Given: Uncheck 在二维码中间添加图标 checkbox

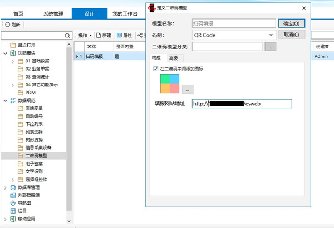Looking at the screenshot, I should pyautogui.click(x=156, y=69).
